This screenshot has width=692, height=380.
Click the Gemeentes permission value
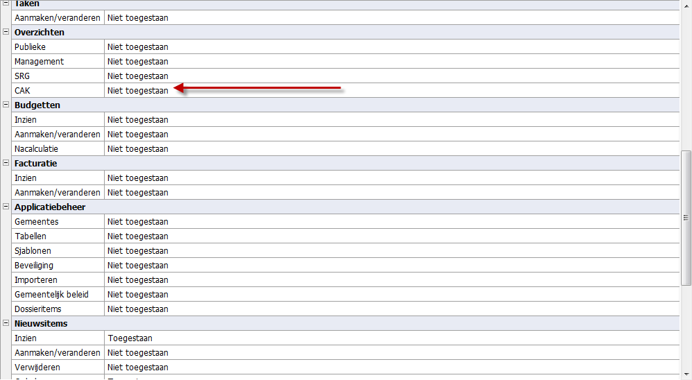pos(137,222)
